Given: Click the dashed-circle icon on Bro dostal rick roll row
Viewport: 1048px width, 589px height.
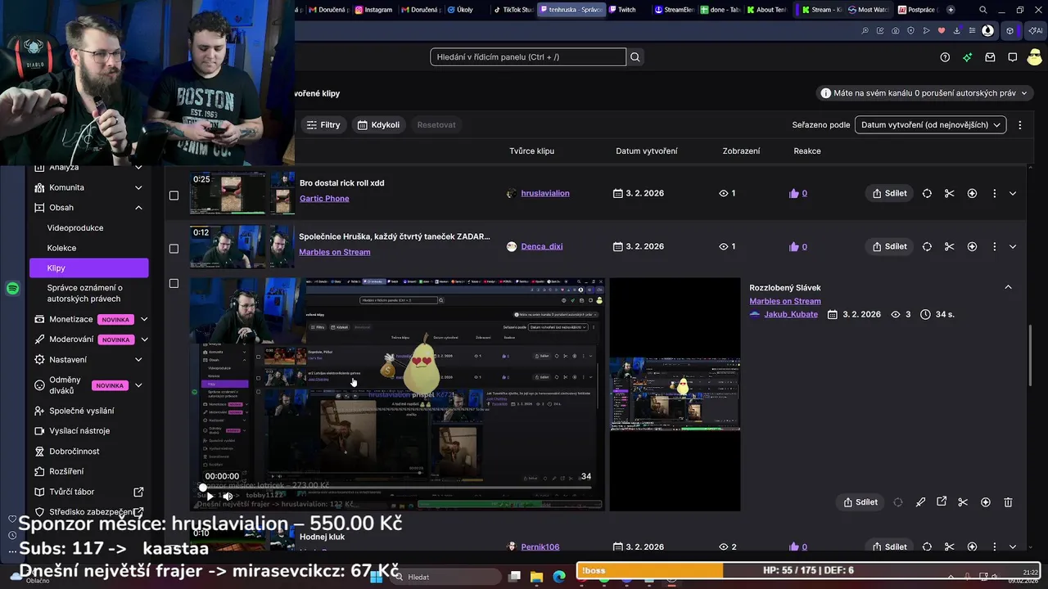Looking at the screenshot, I should click(x=927, y=194).
